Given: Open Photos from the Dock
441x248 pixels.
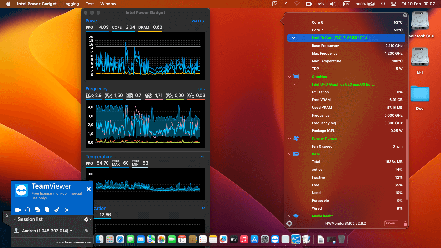Looking at the screenshot, I should (161, 239).
